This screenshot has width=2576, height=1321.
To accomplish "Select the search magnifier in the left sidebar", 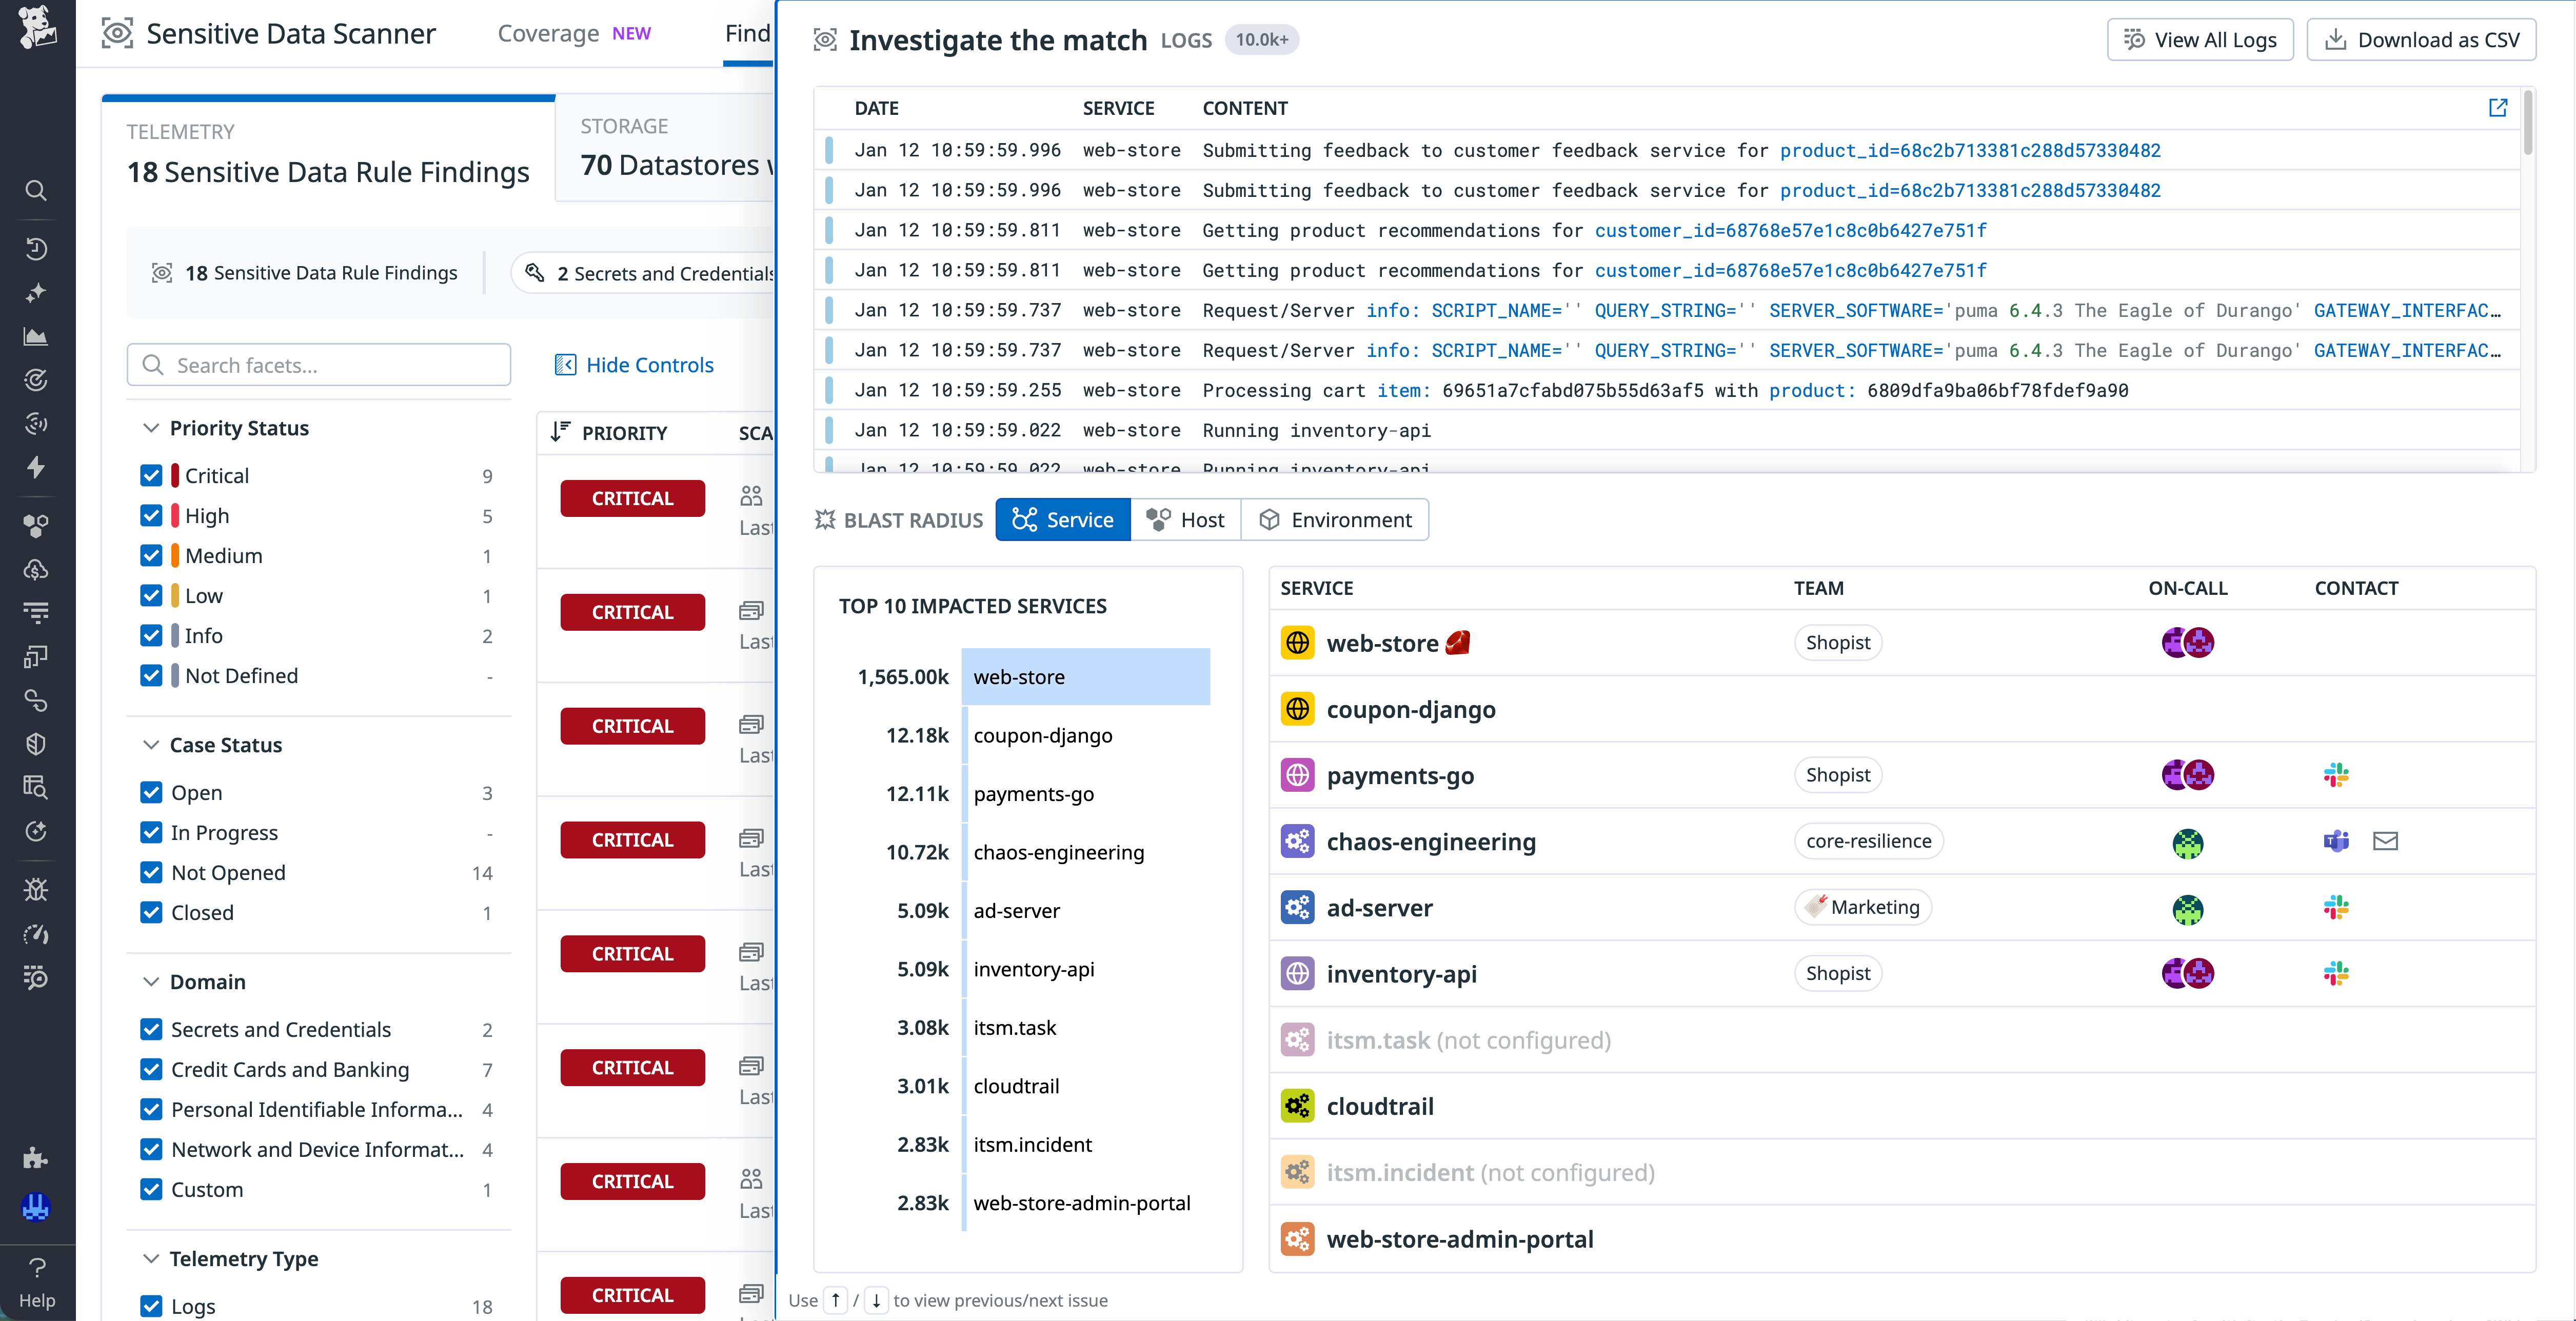I will tap(36, 190).
